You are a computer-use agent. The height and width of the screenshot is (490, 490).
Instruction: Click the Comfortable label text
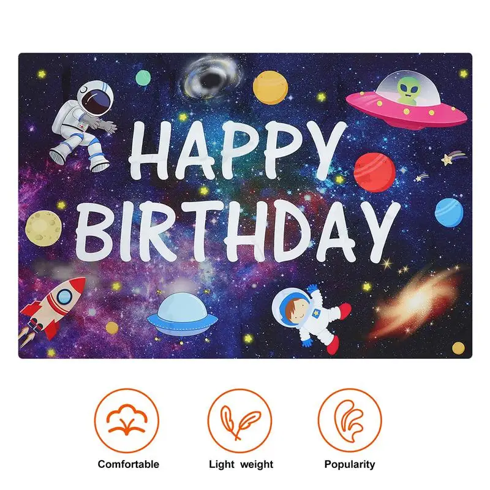pos(129,464)
